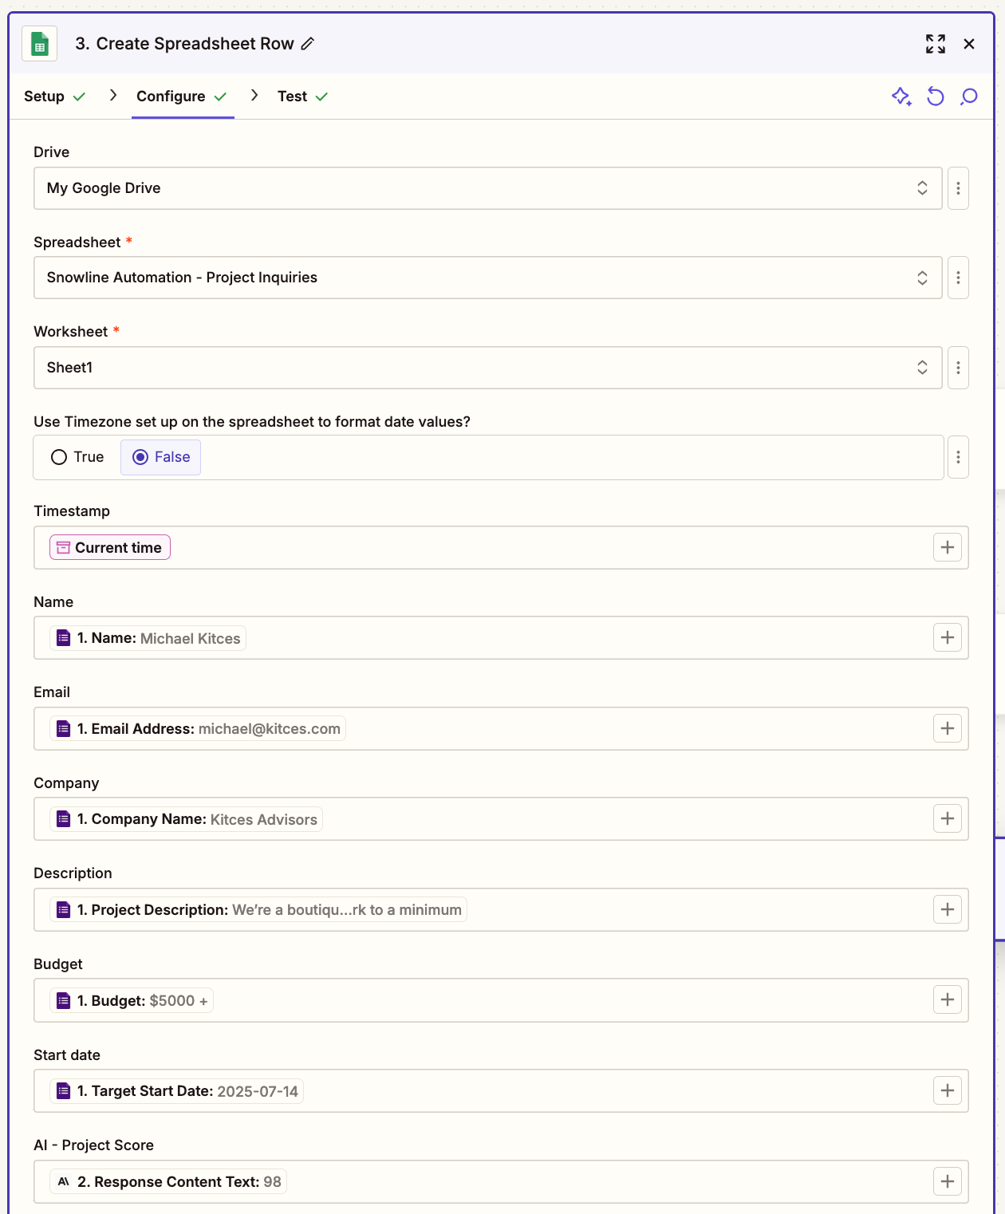Image resolution: width=1005 pixels, height=1214 pixels.
Task: Switch to the Configure tab
Action: point(182,97)
